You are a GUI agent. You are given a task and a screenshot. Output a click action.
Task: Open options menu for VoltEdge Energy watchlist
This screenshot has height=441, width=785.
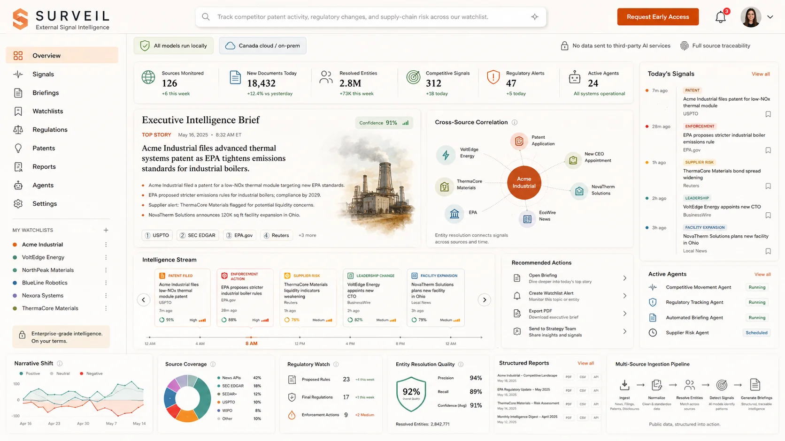[106, 257]
